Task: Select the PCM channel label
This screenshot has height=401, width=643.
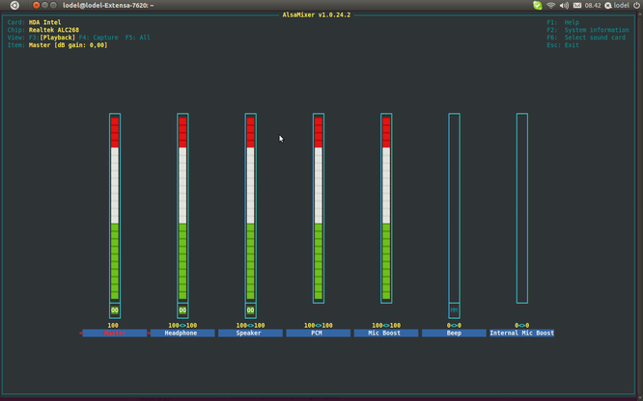Action: 319,333
